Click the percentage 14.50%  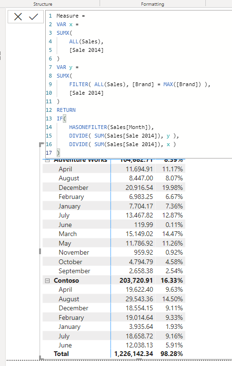pos(172,299)
